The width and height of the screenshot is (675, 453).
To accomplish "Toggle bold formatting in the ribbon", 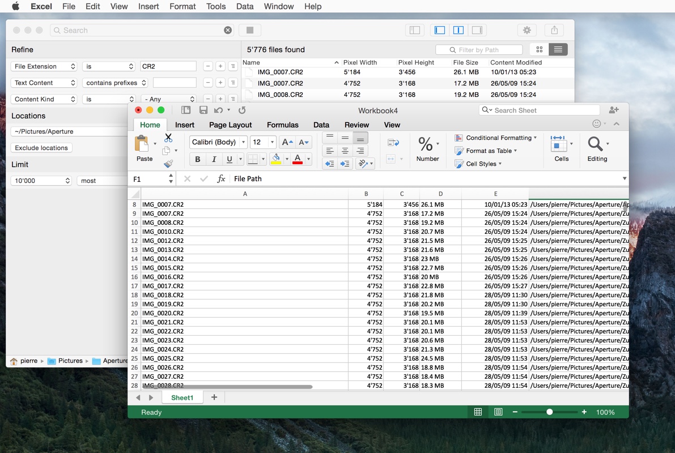I will (x=197, y=159).
